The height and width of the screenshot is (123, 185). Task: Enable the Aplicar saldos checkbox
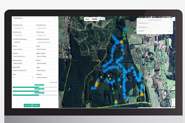click(49, 82)
